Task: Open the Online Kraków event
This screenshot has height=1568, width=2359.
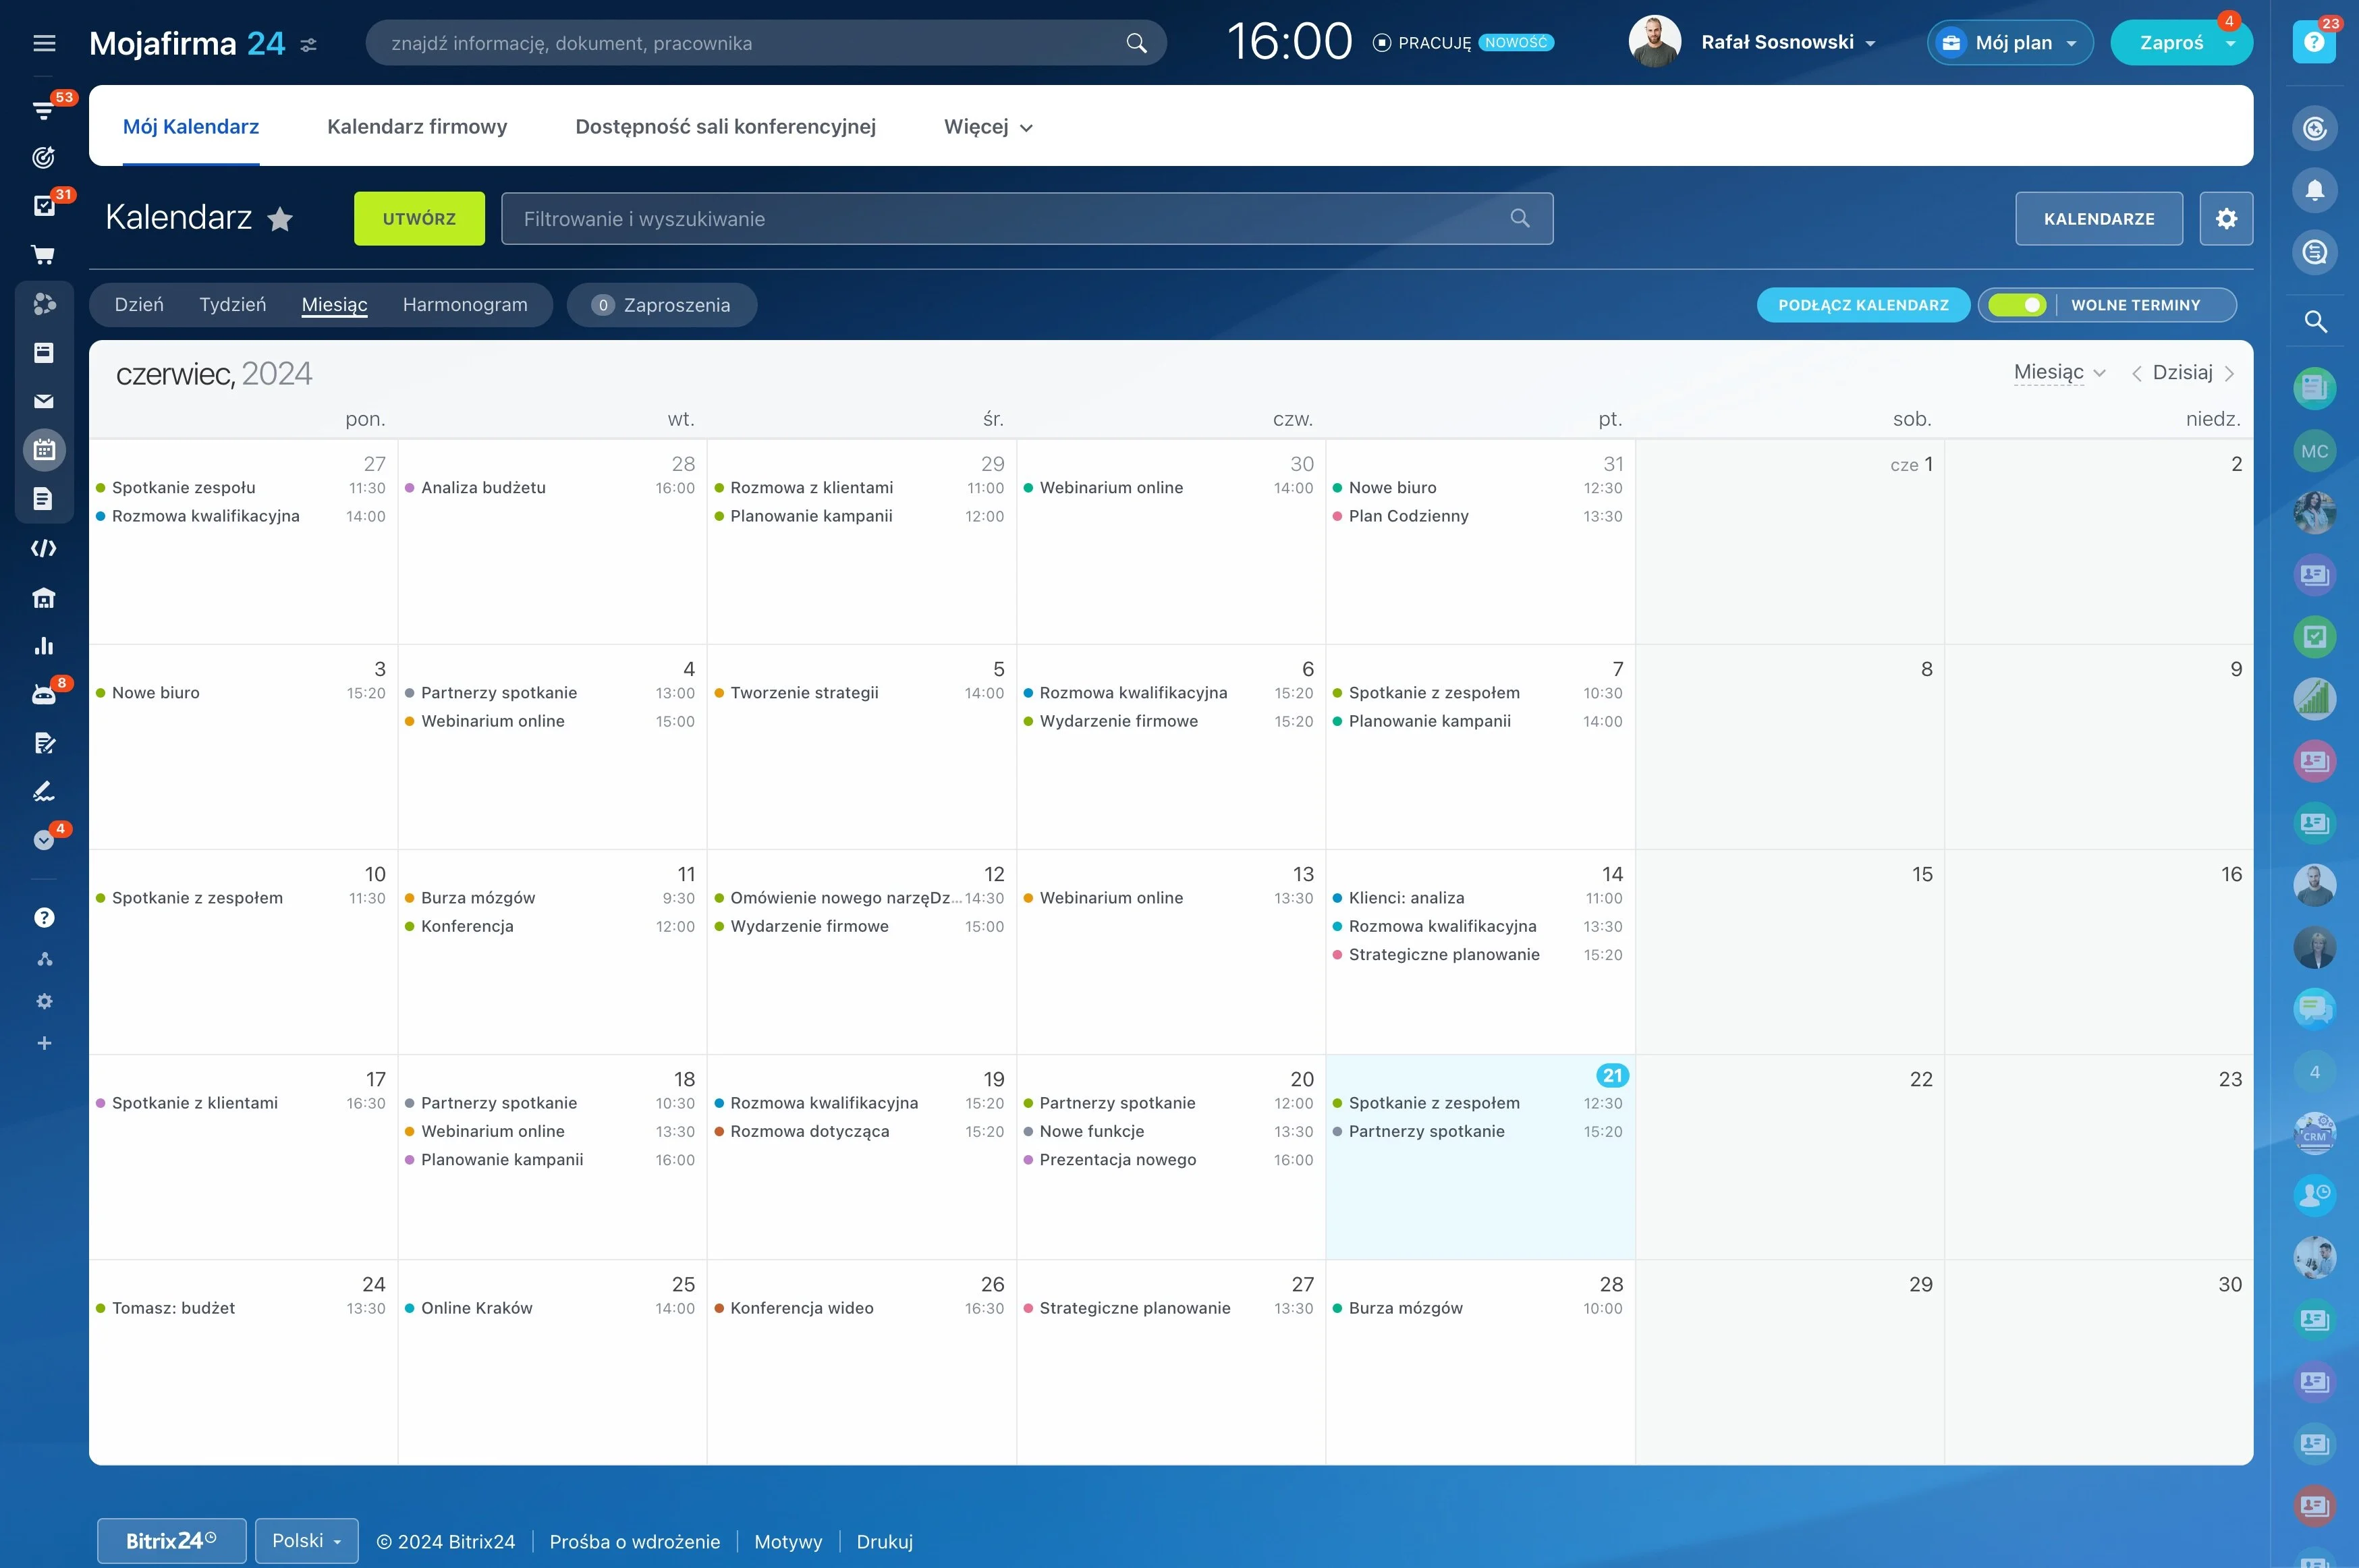Action: pos(477,1308)
